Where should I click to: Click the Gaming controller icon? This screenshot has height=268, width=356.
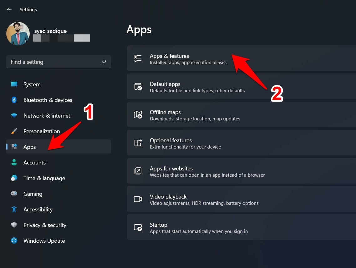[14, 194]
